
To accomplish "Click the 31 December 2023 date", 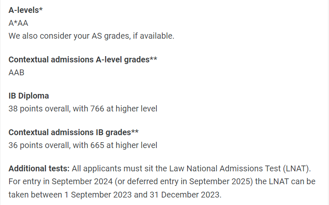I will [x=185, y=195].
